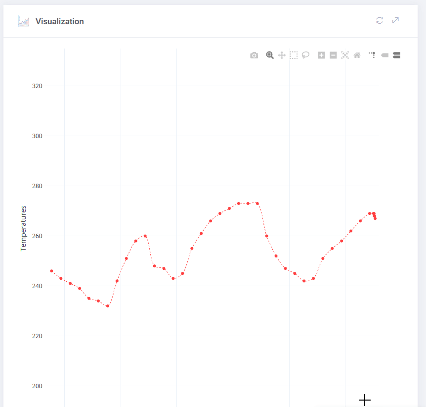
Task: Activate Box Select tool
Action: coord(294,55)
